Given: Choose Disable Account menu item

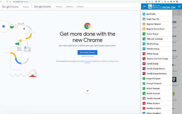Looking at the screenshot, I should (157, 98).
